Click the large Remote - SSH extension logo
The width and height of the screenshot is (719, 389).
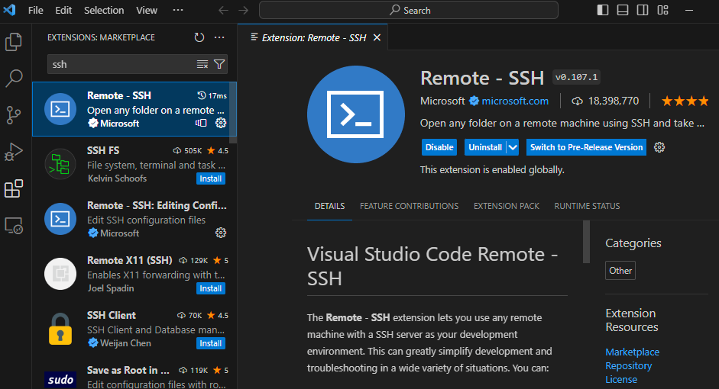coord(356,114)
